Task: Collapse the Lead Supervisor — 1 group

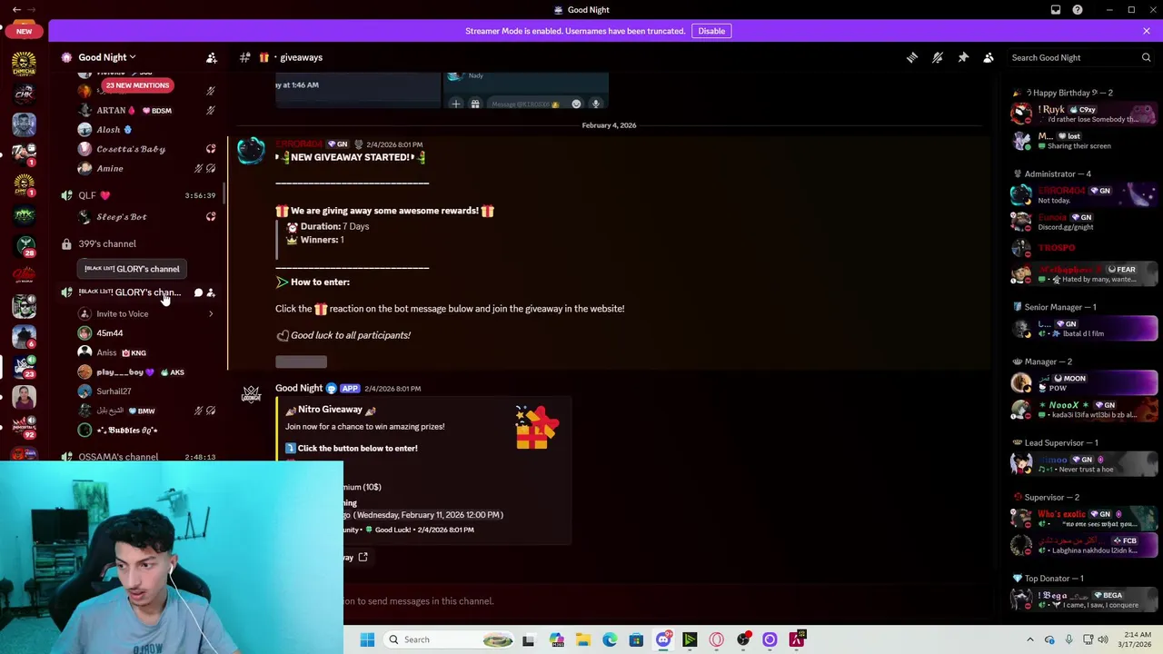Action: tap(1060, 443)
